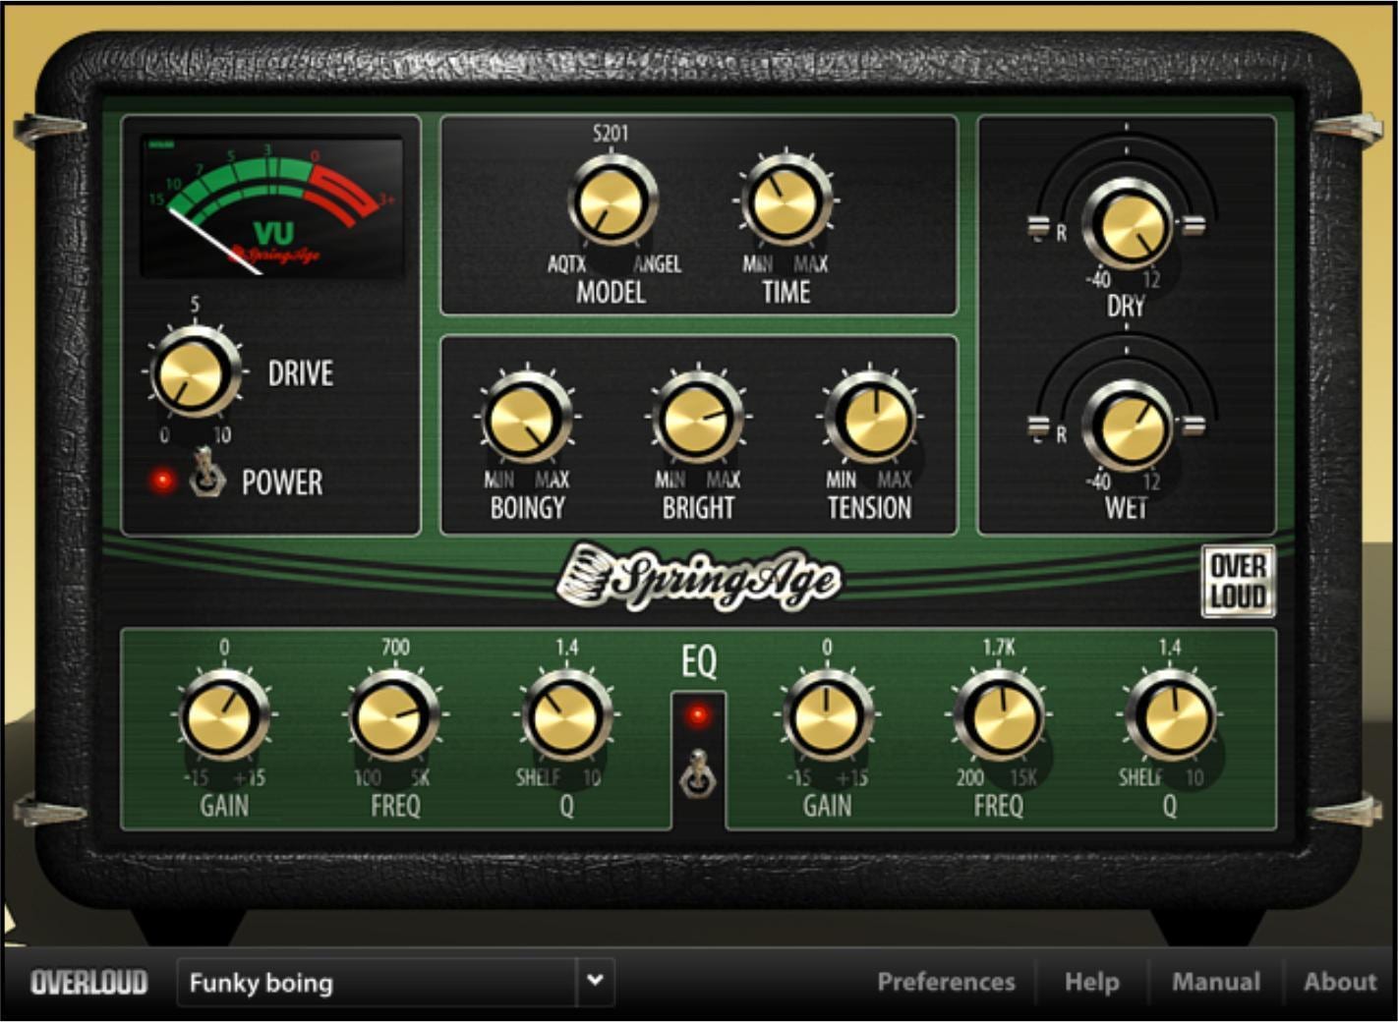Open the Manual
The width and height of the screenshot is (1398, 1022).
pos(1215,981)
